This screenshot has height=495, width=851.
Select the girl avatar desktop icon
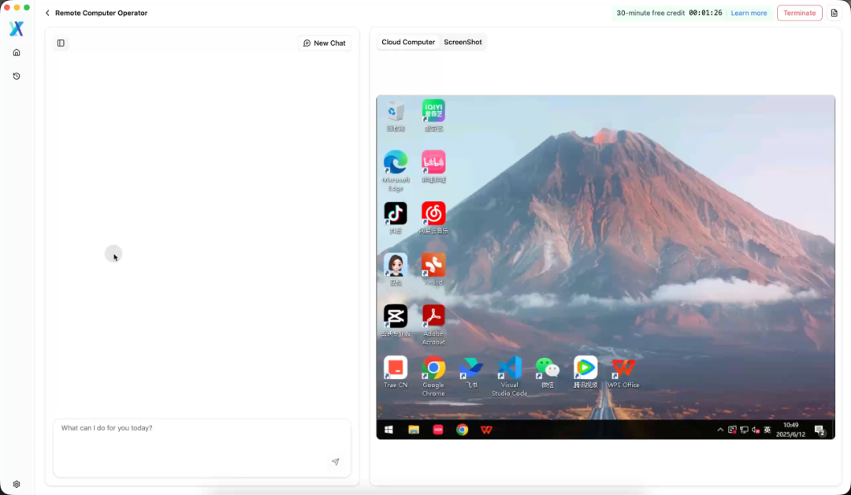pyautogui.click(x=396, y=270)
